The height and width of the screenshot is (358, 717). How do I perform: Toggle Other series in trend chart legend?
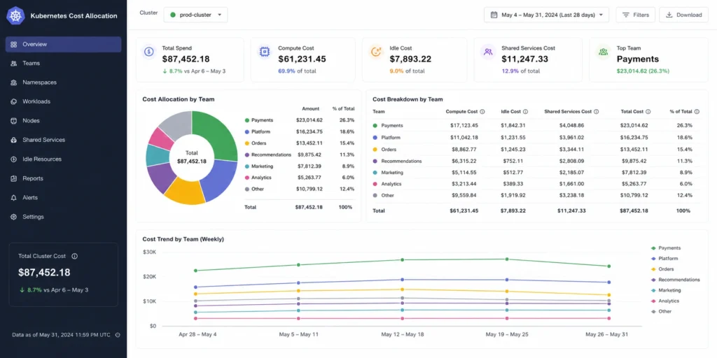coord(661,311)
